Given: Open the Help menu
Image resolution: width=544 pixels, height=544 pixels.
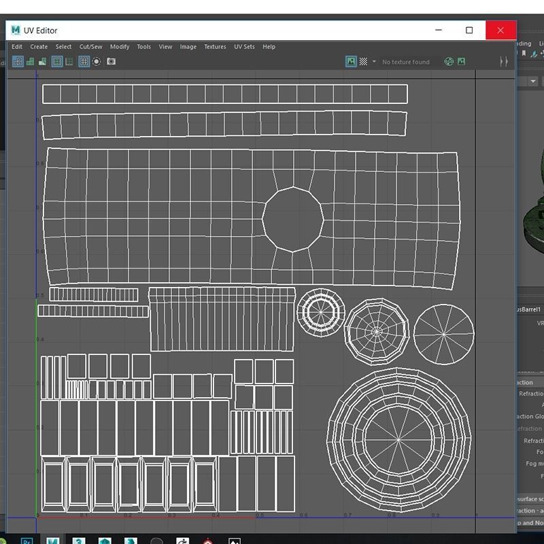Looking at the screenshot, I should [269, 47].
